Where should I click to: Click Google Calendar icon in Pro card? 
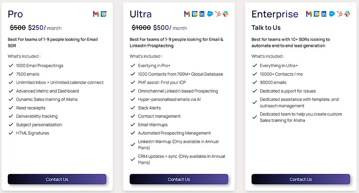[x=104, y=14]
